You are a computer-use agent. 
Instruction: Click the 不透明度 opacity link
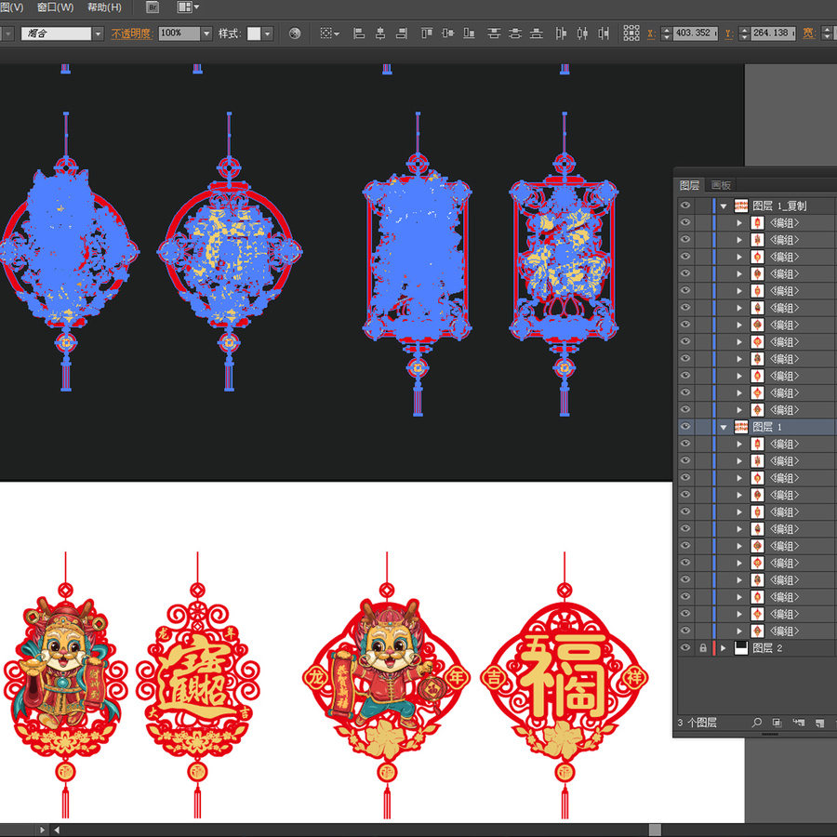click(x=132, y=33)
